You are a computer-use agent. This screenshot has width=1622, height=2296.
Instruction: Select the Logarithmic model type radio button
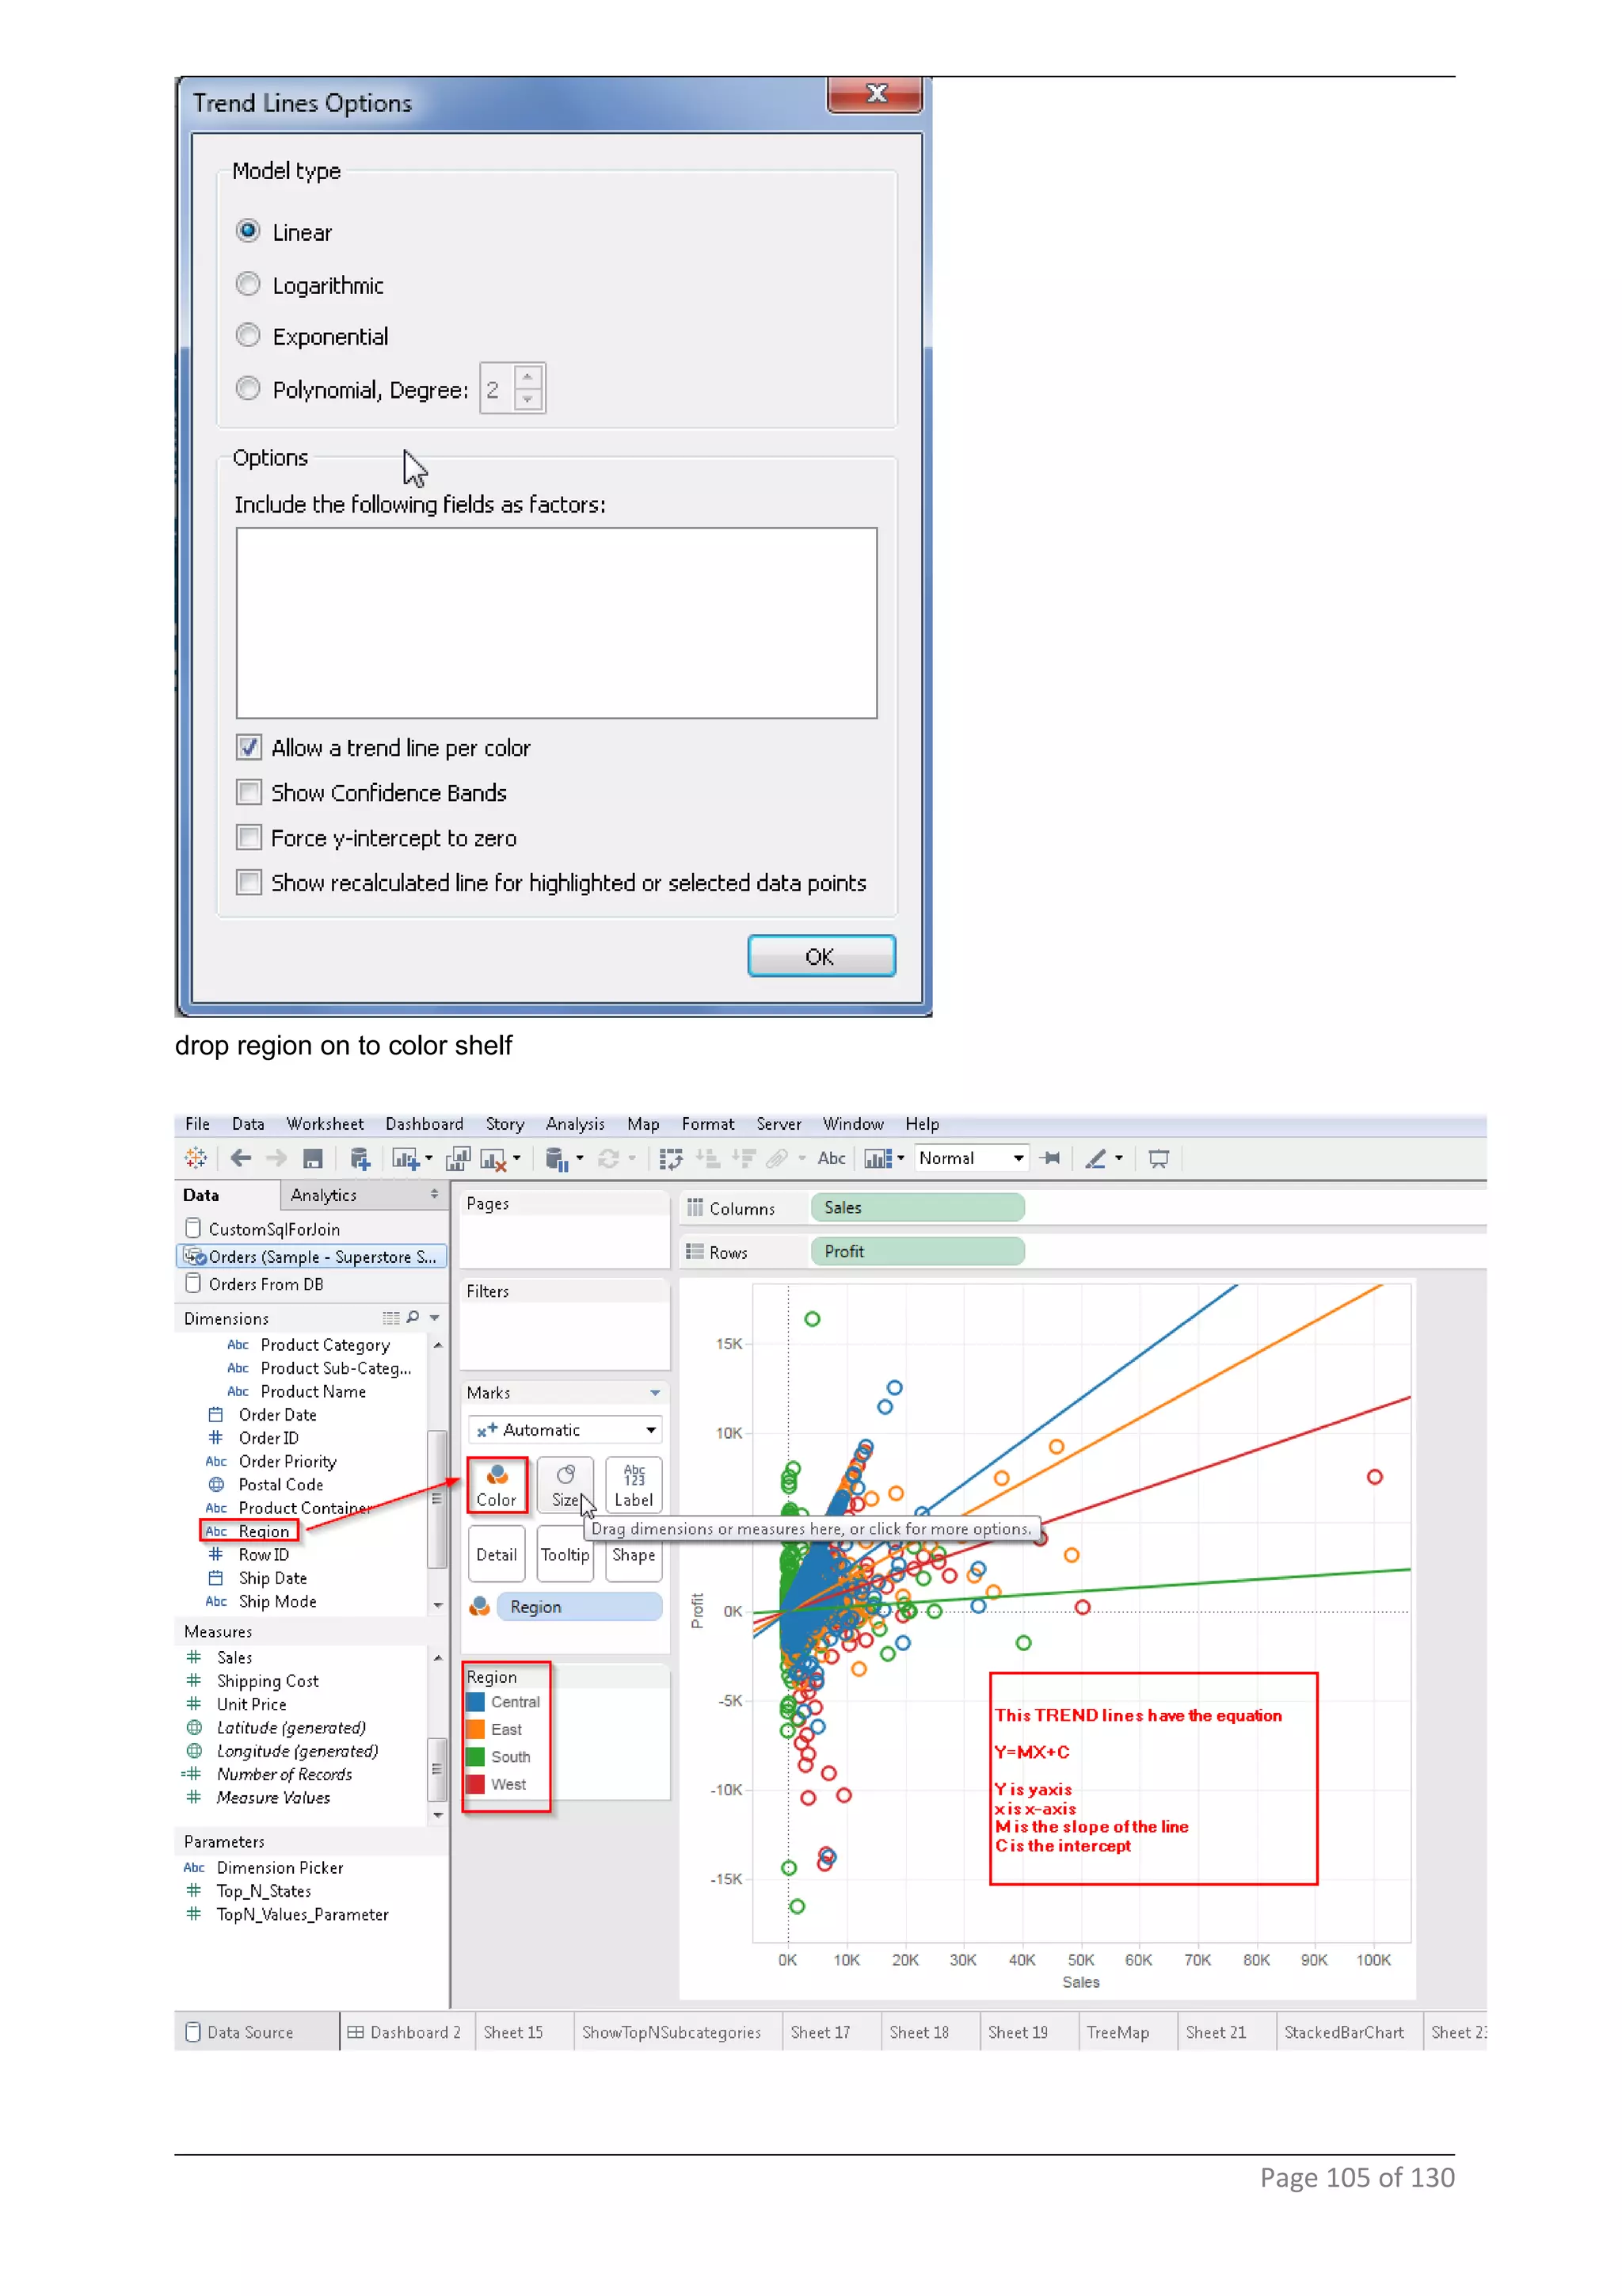click(248, 284)
